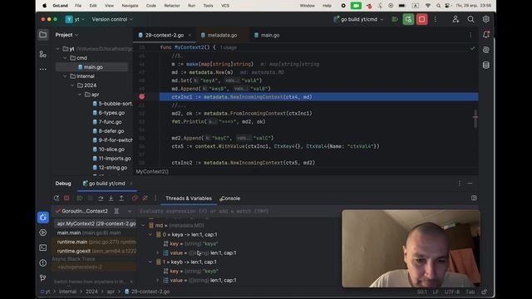Click the Evaluate expression input field
Image resolution: width=532 pixels, height=299 pixels.
[239, 211]
